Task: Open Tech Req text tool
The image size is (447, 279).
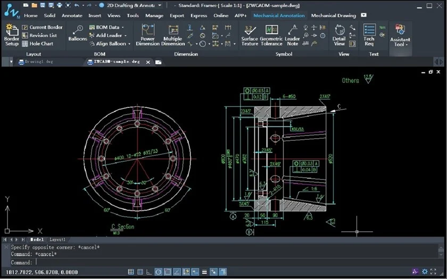Action: pyautogui.click(x=369, y=35)
